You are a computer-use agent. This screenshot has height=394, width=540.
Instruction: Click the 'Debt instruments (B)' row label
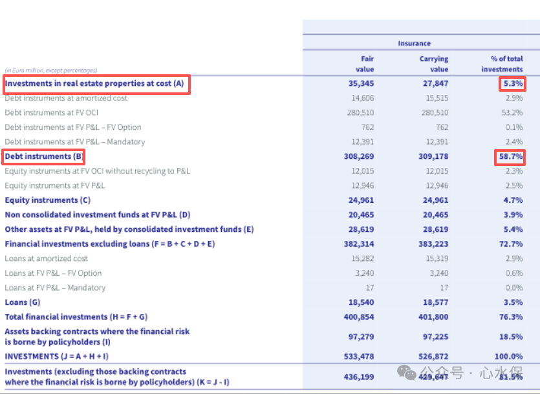pyautogui.click(x=44, y=156)
